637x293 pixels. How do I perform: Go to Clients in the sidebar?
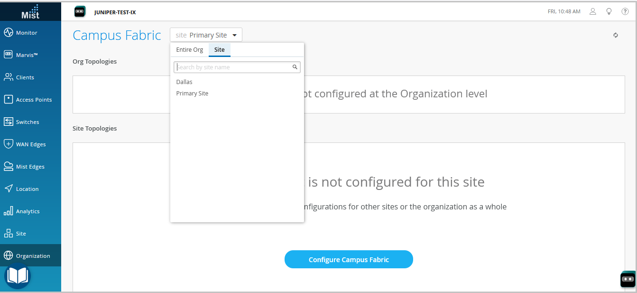tap(25, 77)
